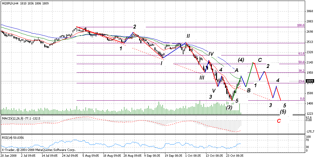Select the (3) wave label
The image size is (317, 158).
(229, 107)
